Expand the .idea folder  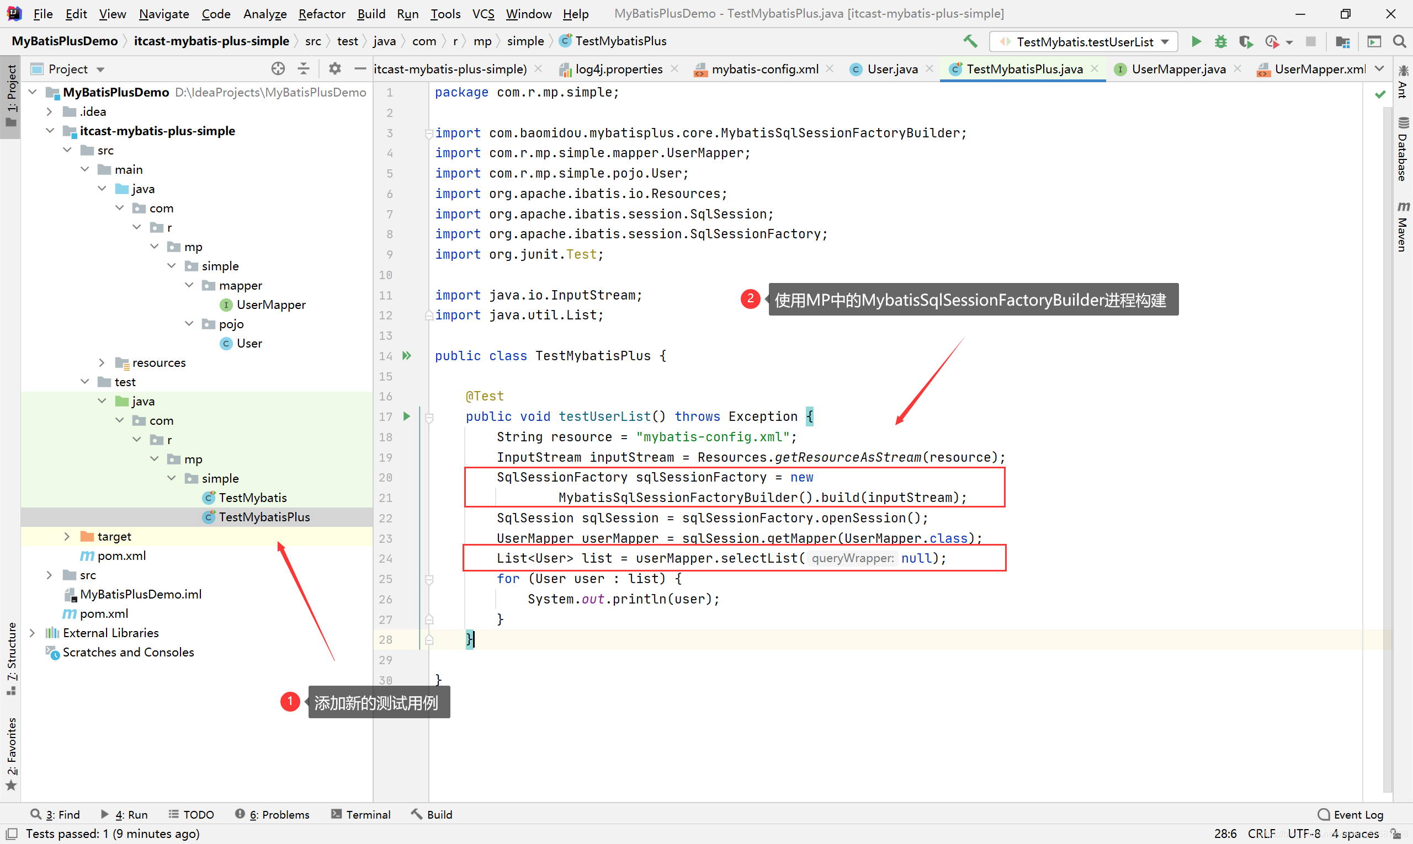coord(50,111)
